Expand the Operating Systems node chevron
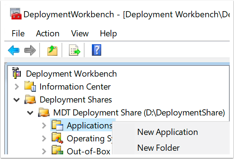The image size is (234, 159). click(x=44, y=138)
